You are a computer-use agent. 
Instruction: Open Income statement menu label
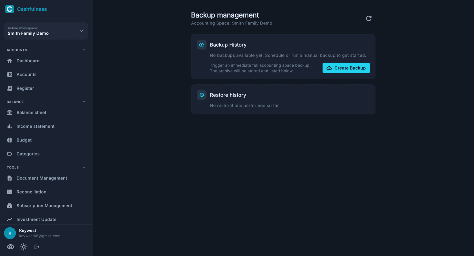click(35, 126)
